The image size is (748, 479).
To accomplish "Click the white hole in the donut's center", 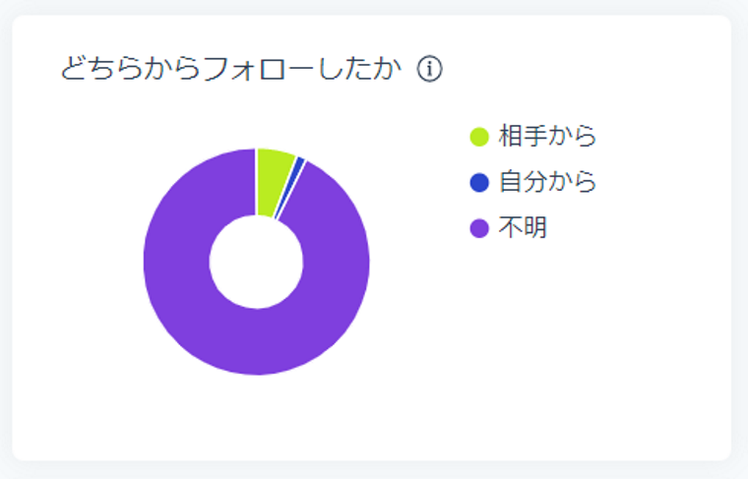I will 256,261.
